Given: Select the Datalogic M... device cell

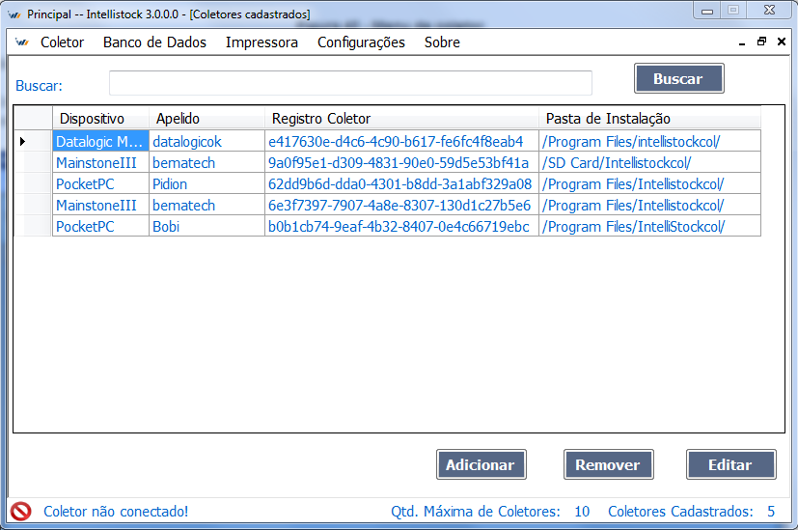Looking at the screenshot, I should (100, 141).
